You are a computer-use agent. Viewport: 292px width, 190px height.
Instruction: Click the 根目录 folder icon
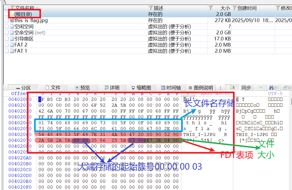pos(12,14)
